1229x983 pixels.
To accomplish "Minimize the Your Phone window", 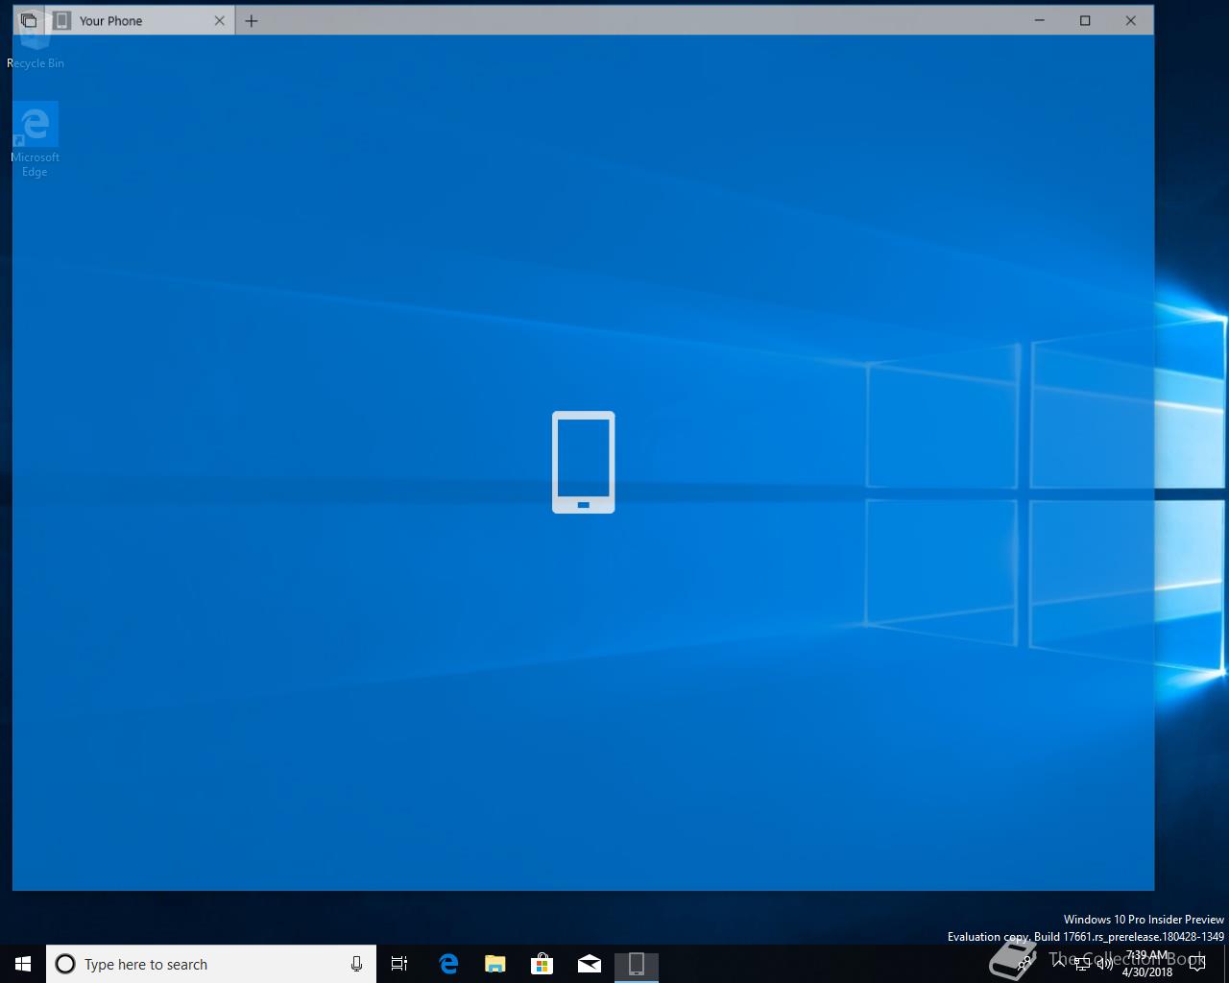I will click(x=1039, y=20).
